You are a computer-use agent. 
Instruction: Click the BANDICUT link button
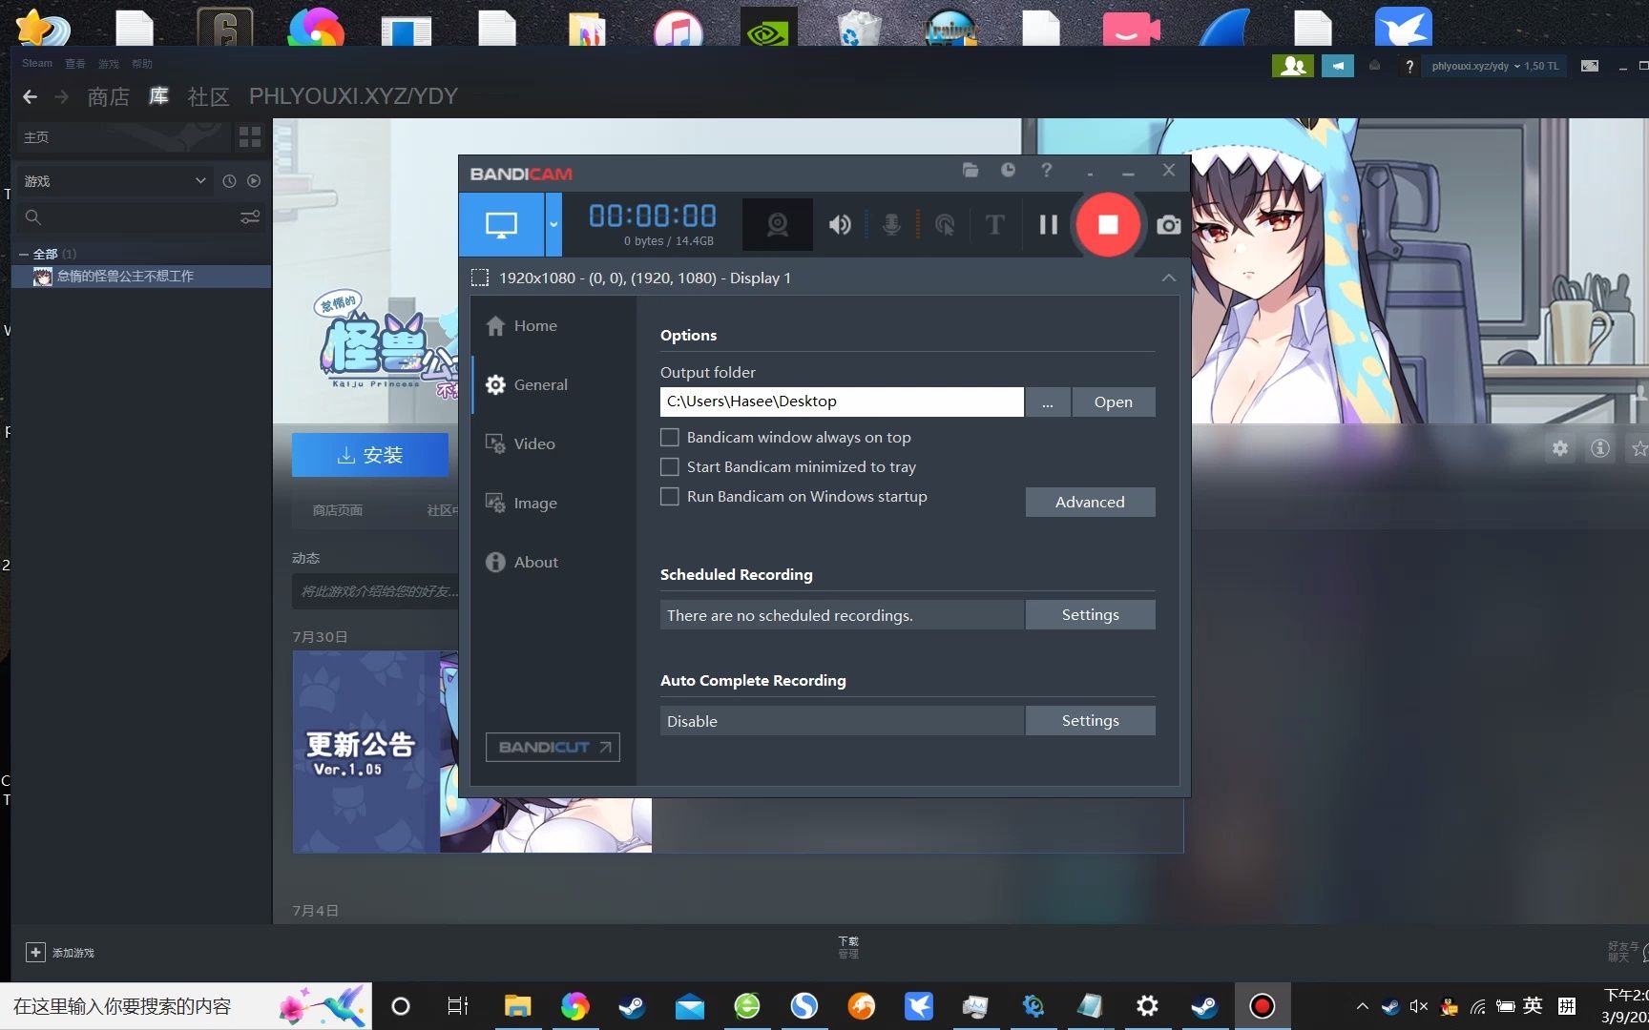pos(553,747)
